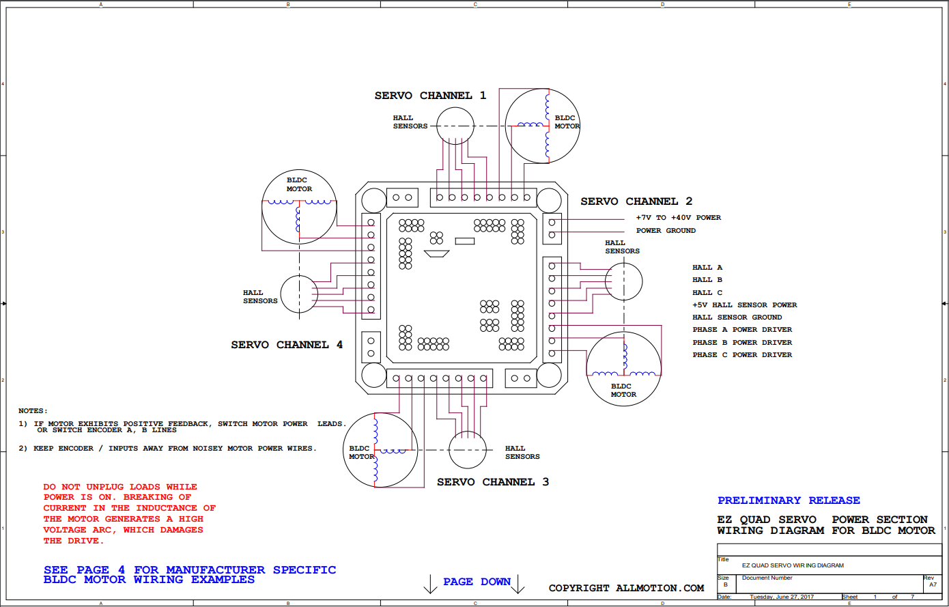Click the NOTES: heading
The image size is (949, 607).
point(33,411)
